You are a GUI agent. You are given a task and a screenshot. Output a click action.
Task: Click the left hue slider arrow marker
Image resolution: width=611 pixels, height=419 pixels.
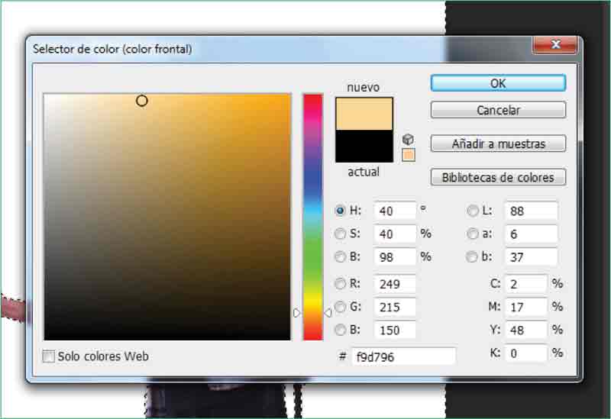[297, 313]
